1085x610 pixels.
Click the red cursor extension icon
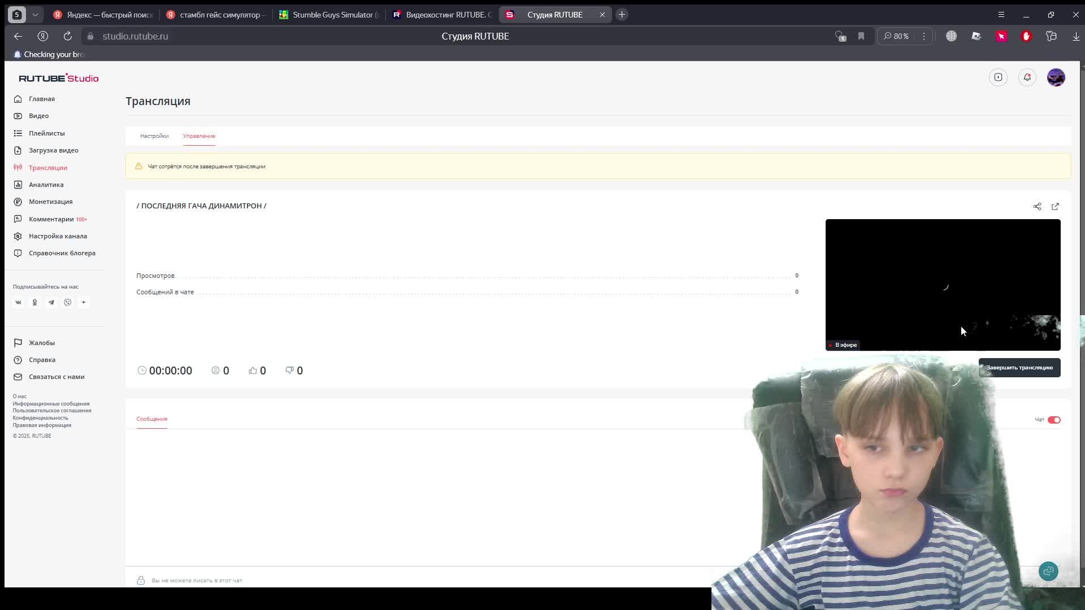pyautogui.click(x=1001, y=36)
